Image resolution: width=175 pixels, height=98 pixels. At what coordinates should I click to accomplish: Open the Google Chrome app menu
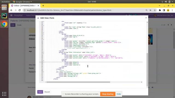point(22,2)
